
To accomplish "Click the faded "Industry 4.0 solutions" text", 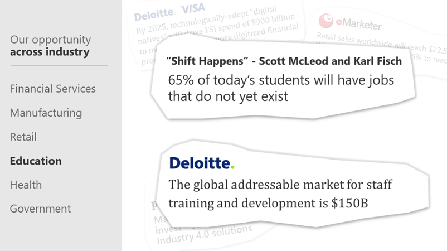I will point(204,233).
